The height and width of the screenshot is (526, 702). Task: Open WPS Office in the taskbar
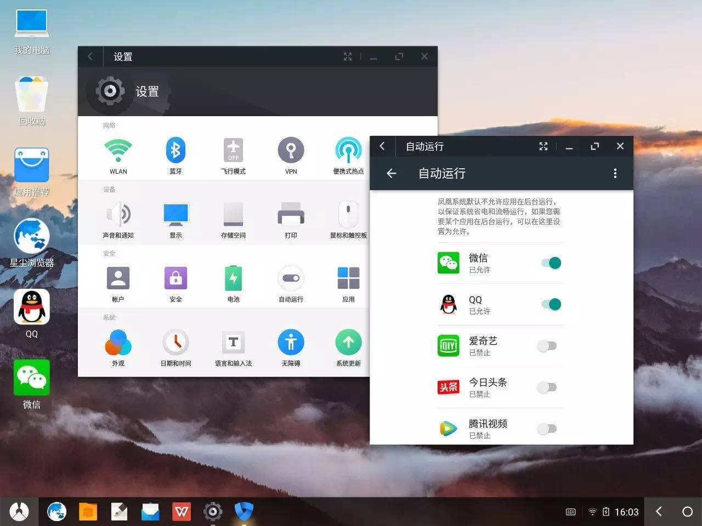coord(182,512)
